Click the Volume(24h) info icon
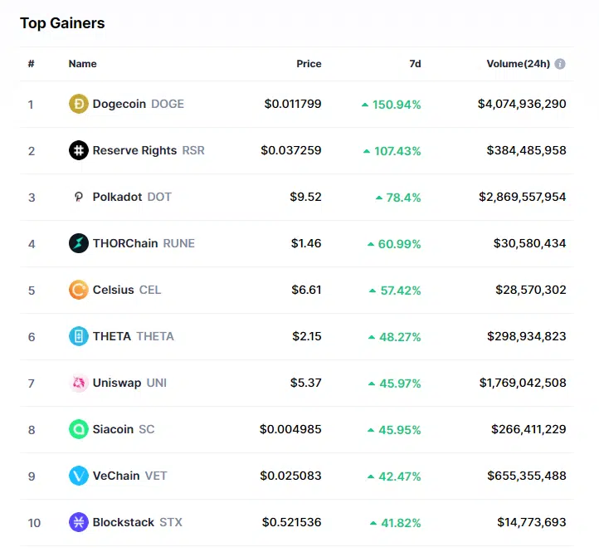 click(x=560, y=64)
